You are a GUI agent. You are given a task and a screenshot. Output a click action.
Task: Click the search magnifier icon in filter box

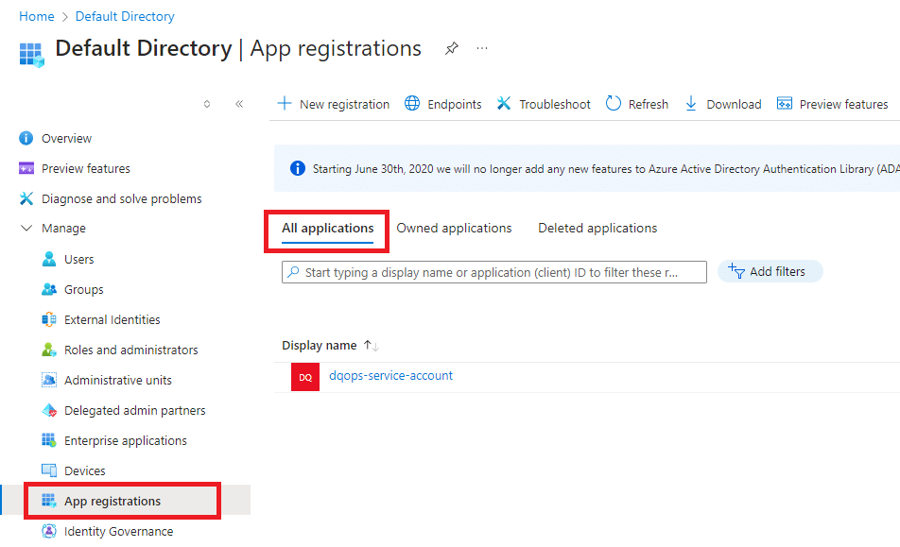click(293, 272)
